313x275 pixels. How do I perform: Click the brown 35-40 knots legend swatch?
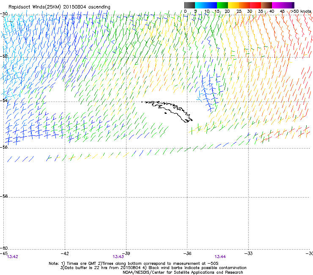click(266, 5)
